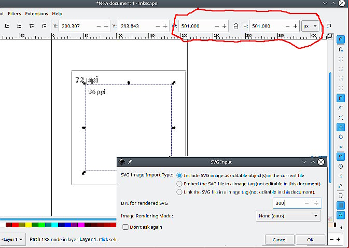This screenshot has width=349, height=248.
Task: Click snap text anchors and baselines icon
Action: [341, 186]
